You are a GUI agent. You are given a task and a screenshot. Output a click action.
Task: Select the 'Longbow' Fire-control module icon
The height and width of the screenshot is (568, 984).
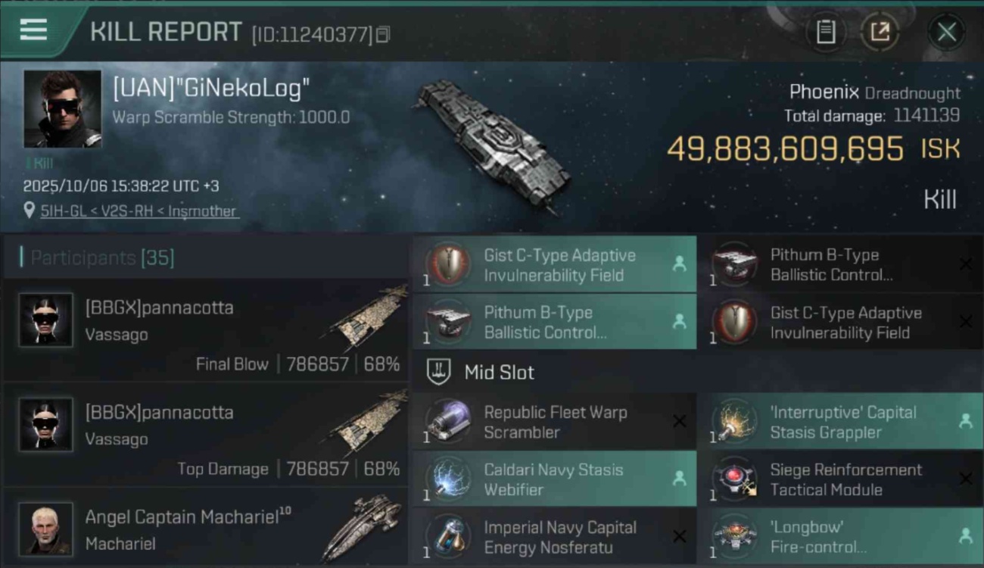(x=733, y=537)
